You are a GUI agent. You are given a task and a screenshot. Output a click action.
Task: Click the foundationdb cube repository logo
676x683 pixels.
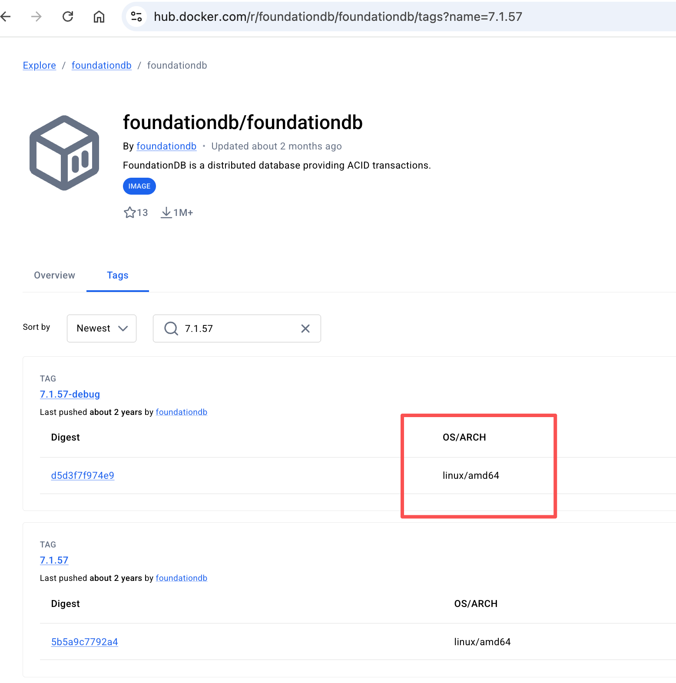pos(64,153)
